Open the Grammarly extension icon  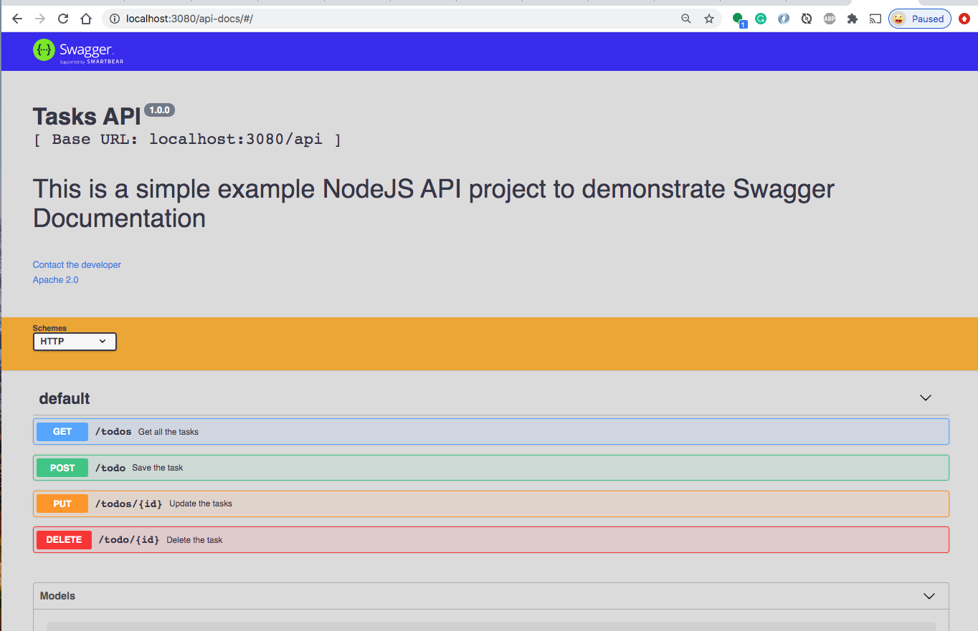point(761,19)
